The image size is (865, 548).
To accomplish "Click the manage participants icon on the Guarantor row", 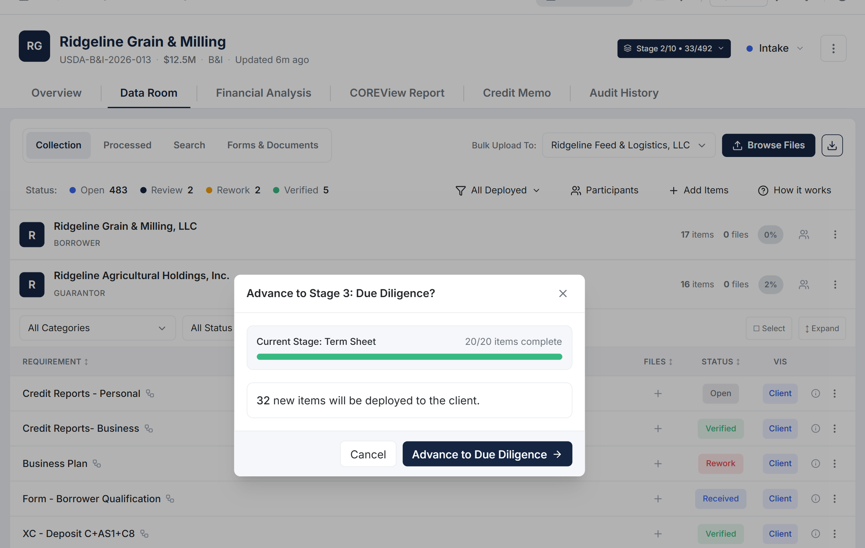I will coord(804,285).
